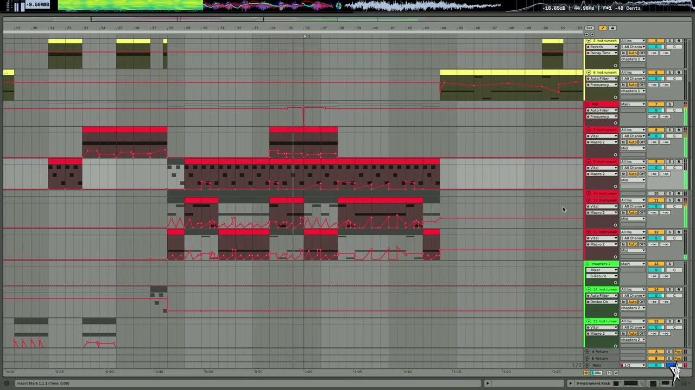Toggle track 5 activator button
The width and height of the screenshot is (695, 390).
click(x=656, y=41)
